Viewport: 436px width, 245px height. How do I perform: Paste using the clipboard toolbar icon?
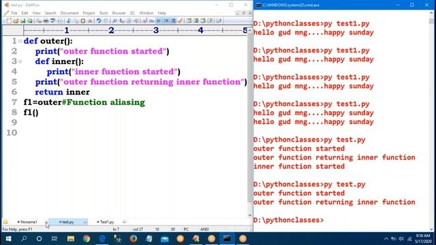[x=83, y=21]
